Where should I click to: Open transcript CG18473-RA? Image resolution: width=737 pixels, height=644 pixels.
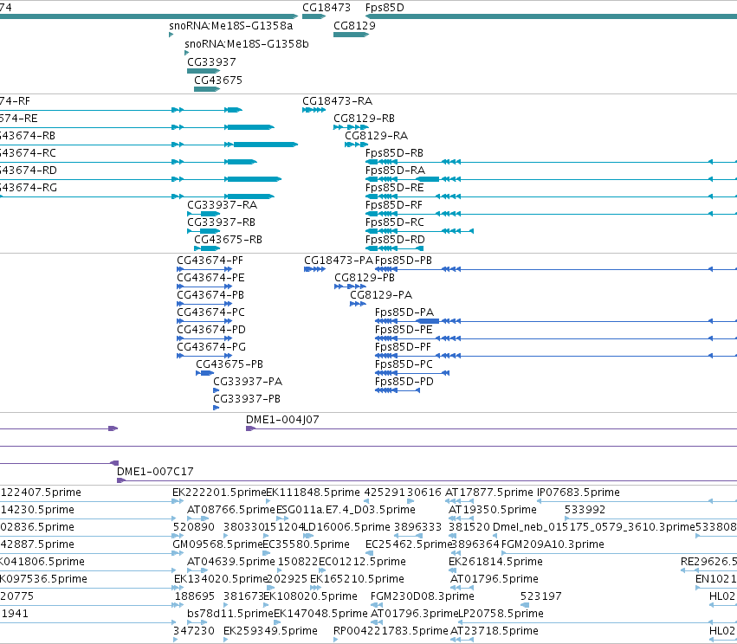click(x=337, y=101)
